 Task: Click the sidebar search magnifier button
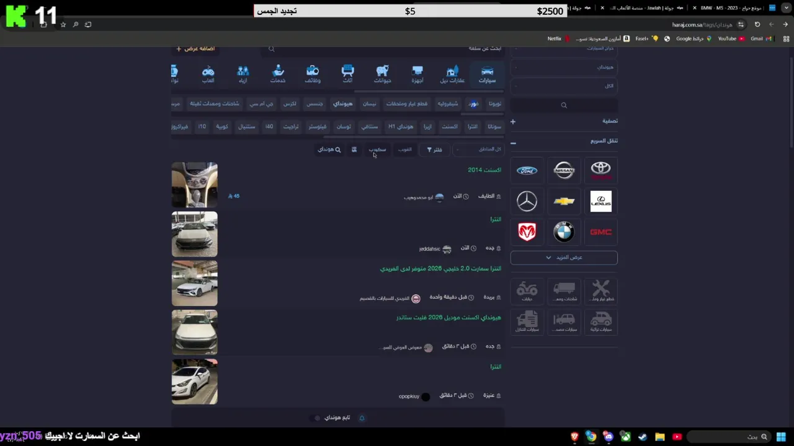[x=564, y=105]
